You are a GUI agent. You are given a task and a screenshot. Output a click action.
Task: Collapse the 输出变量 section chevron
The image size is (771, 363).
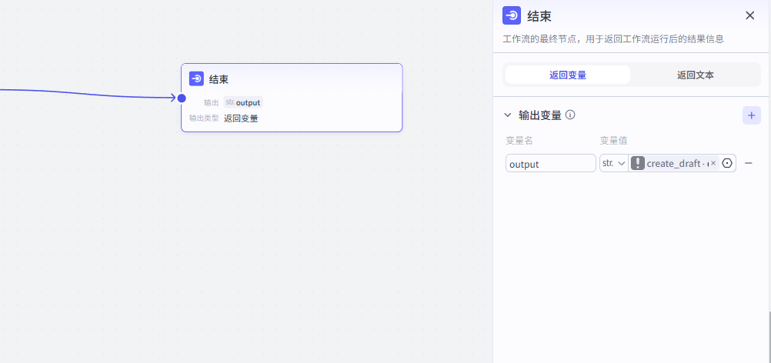pos(507,115)
